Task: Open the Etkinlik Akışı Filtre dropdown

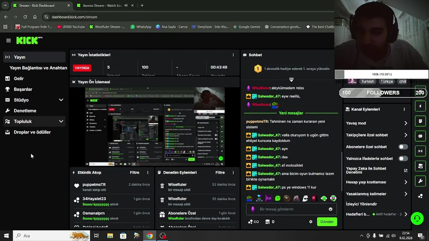Action: pos(134,172)
